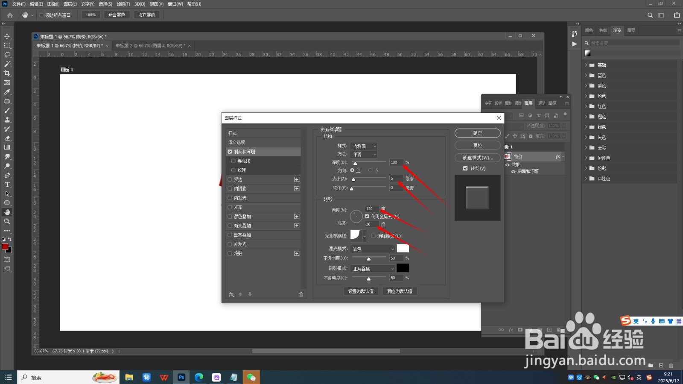Open the bevel Style dropdown
Screen dimensions: 683x384
[x=364, y=146]
